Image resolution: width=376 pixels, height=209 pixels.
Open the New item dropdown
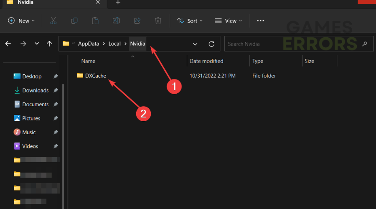[x=21, y=20]
